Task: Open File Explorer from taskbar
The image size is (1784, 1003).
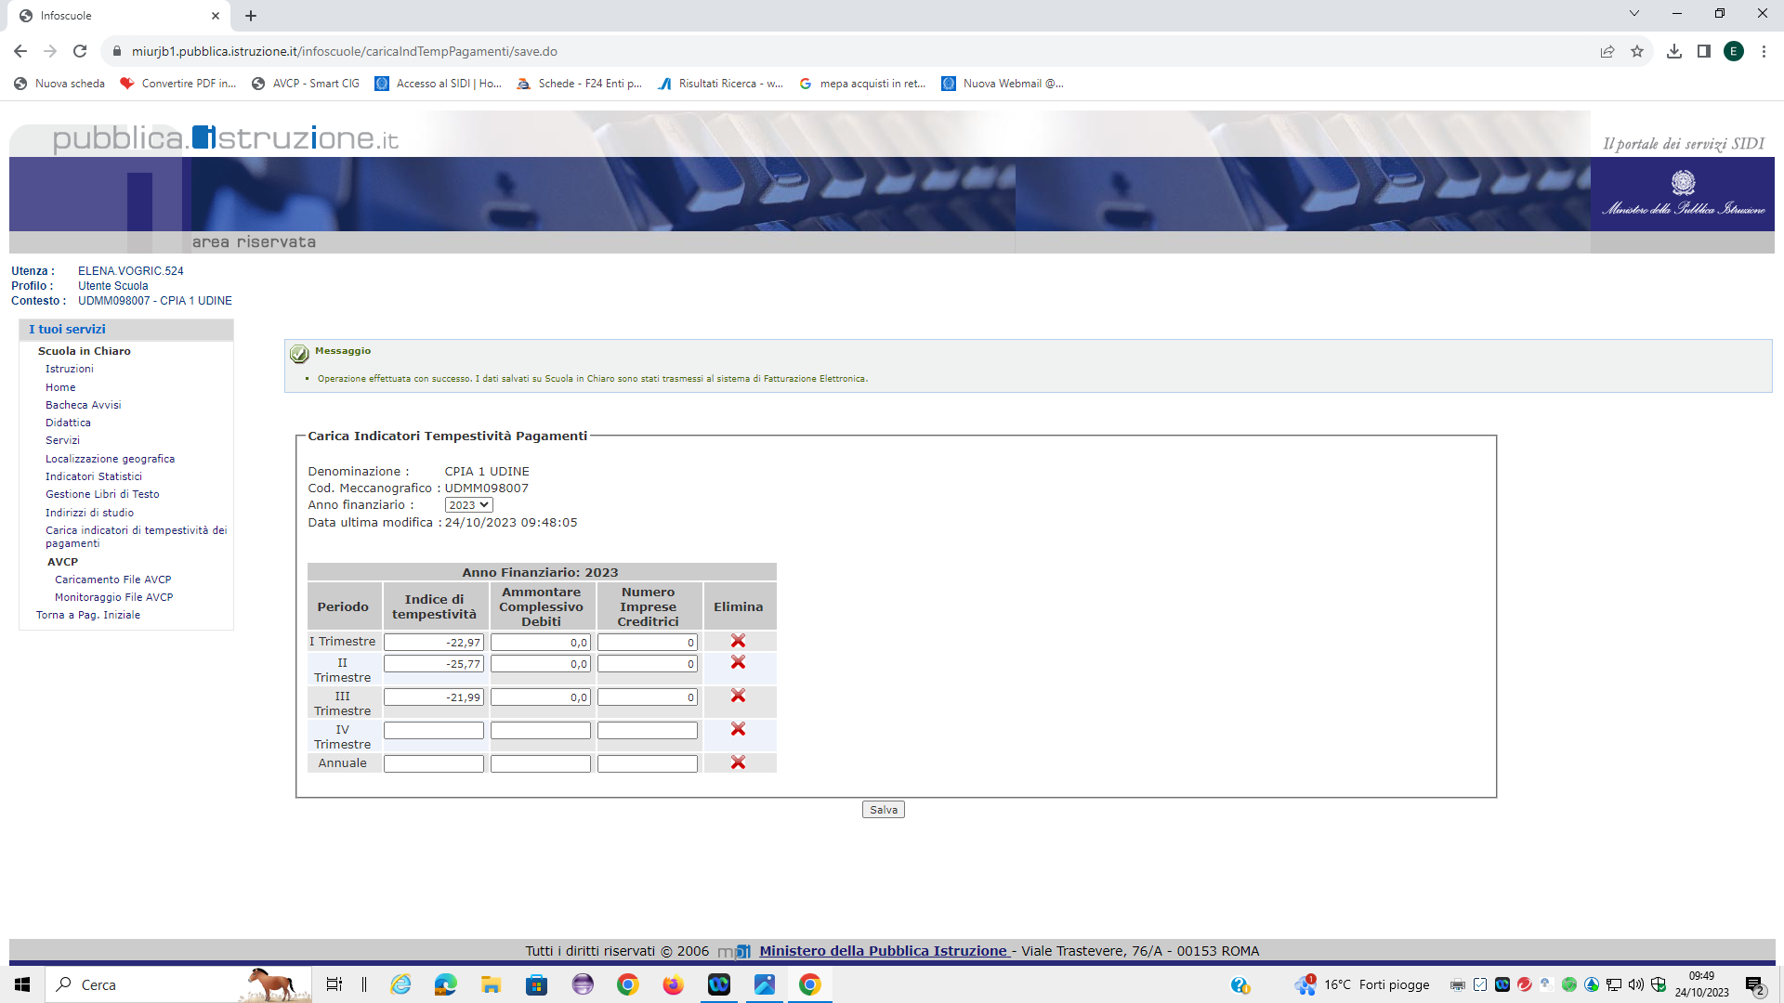Action: coord(491,985)
